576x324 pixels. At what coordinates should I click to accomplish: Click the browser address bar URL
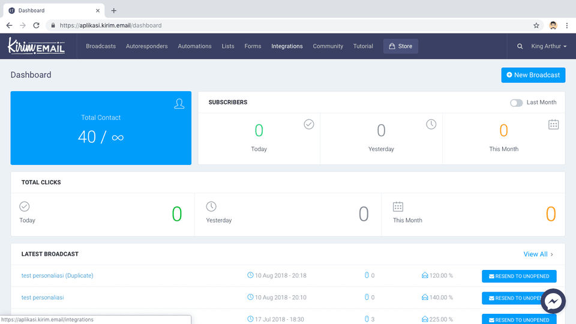[x=110, y=25]
